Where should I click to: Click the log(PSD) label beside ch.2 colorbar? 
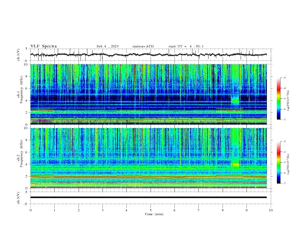click(288, 164)
